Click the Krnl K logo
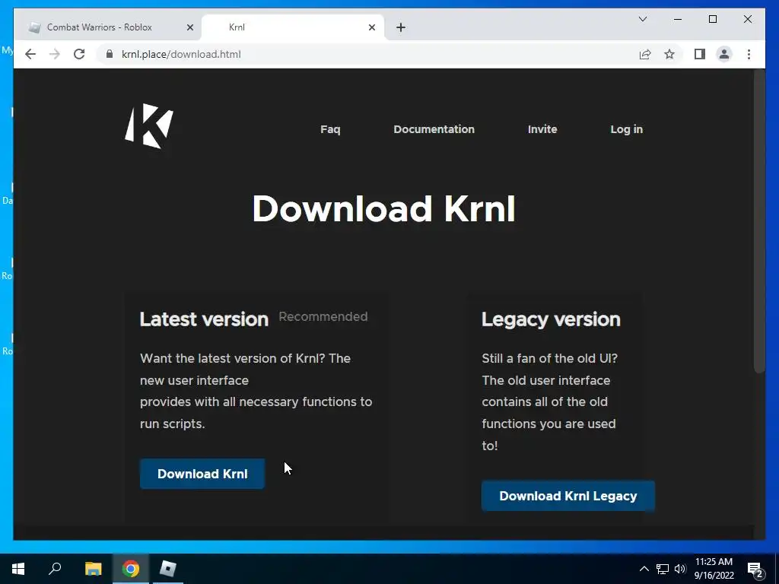 149,126
